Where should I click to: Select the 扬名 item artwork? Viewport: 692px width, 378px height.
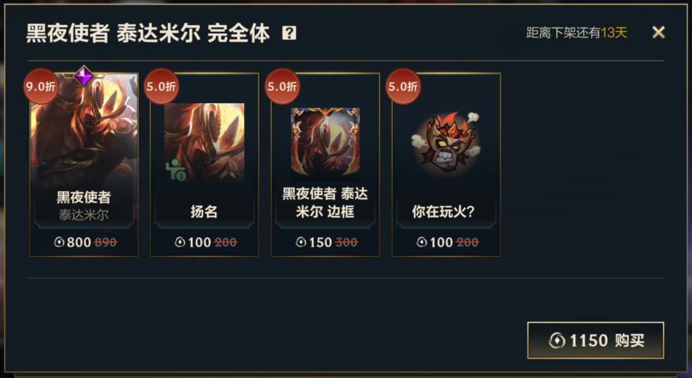pos(204,142)
